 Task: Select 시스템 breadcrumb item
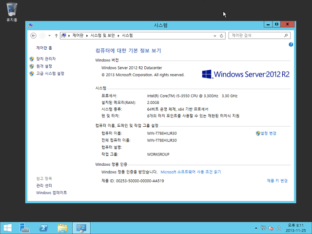[127, 36]
